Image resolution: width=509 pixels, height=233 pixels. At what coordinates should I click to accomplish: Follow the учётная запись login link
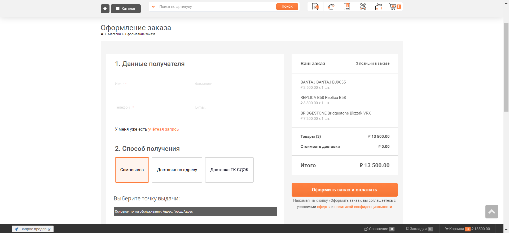click(163, 129)
